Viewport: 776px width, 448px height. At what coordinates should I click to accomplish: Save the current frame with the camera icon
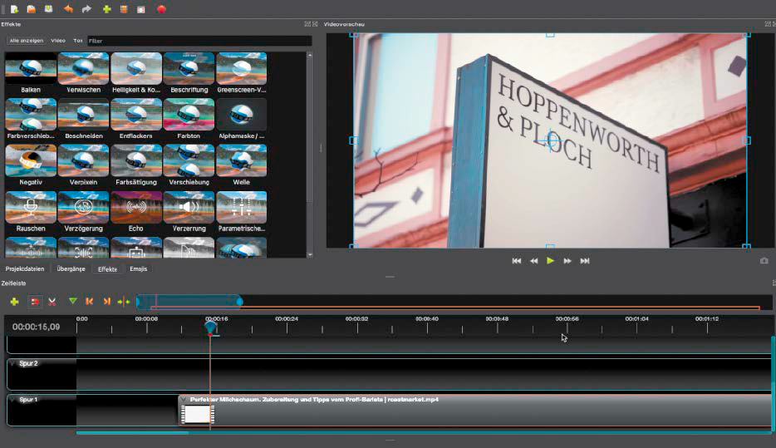[x=764, y=260]
